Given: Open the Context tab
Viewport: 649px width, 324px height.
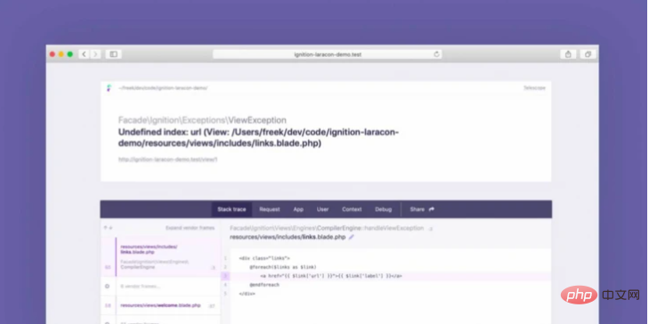Looking at the screenshot, I should 352,209.
